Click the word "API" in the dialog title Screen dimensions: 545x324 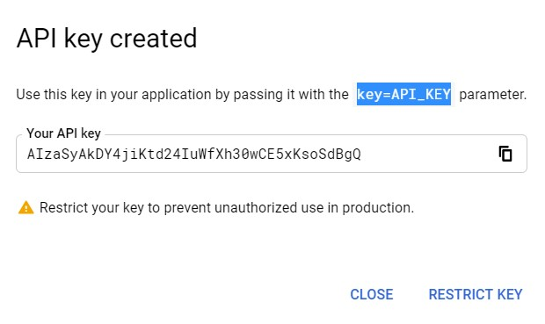tap(36, 39)
